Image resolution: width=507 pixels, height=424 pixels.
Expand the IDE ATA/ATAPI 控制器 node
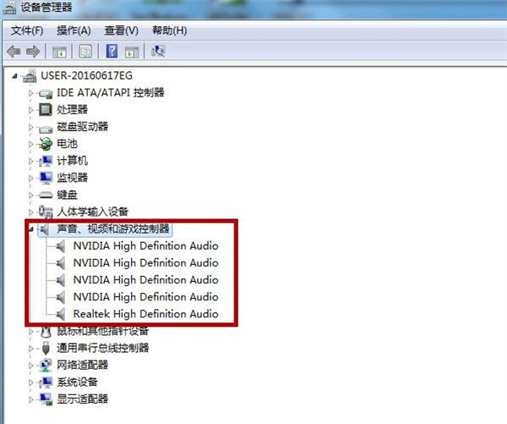click(32, 92)
